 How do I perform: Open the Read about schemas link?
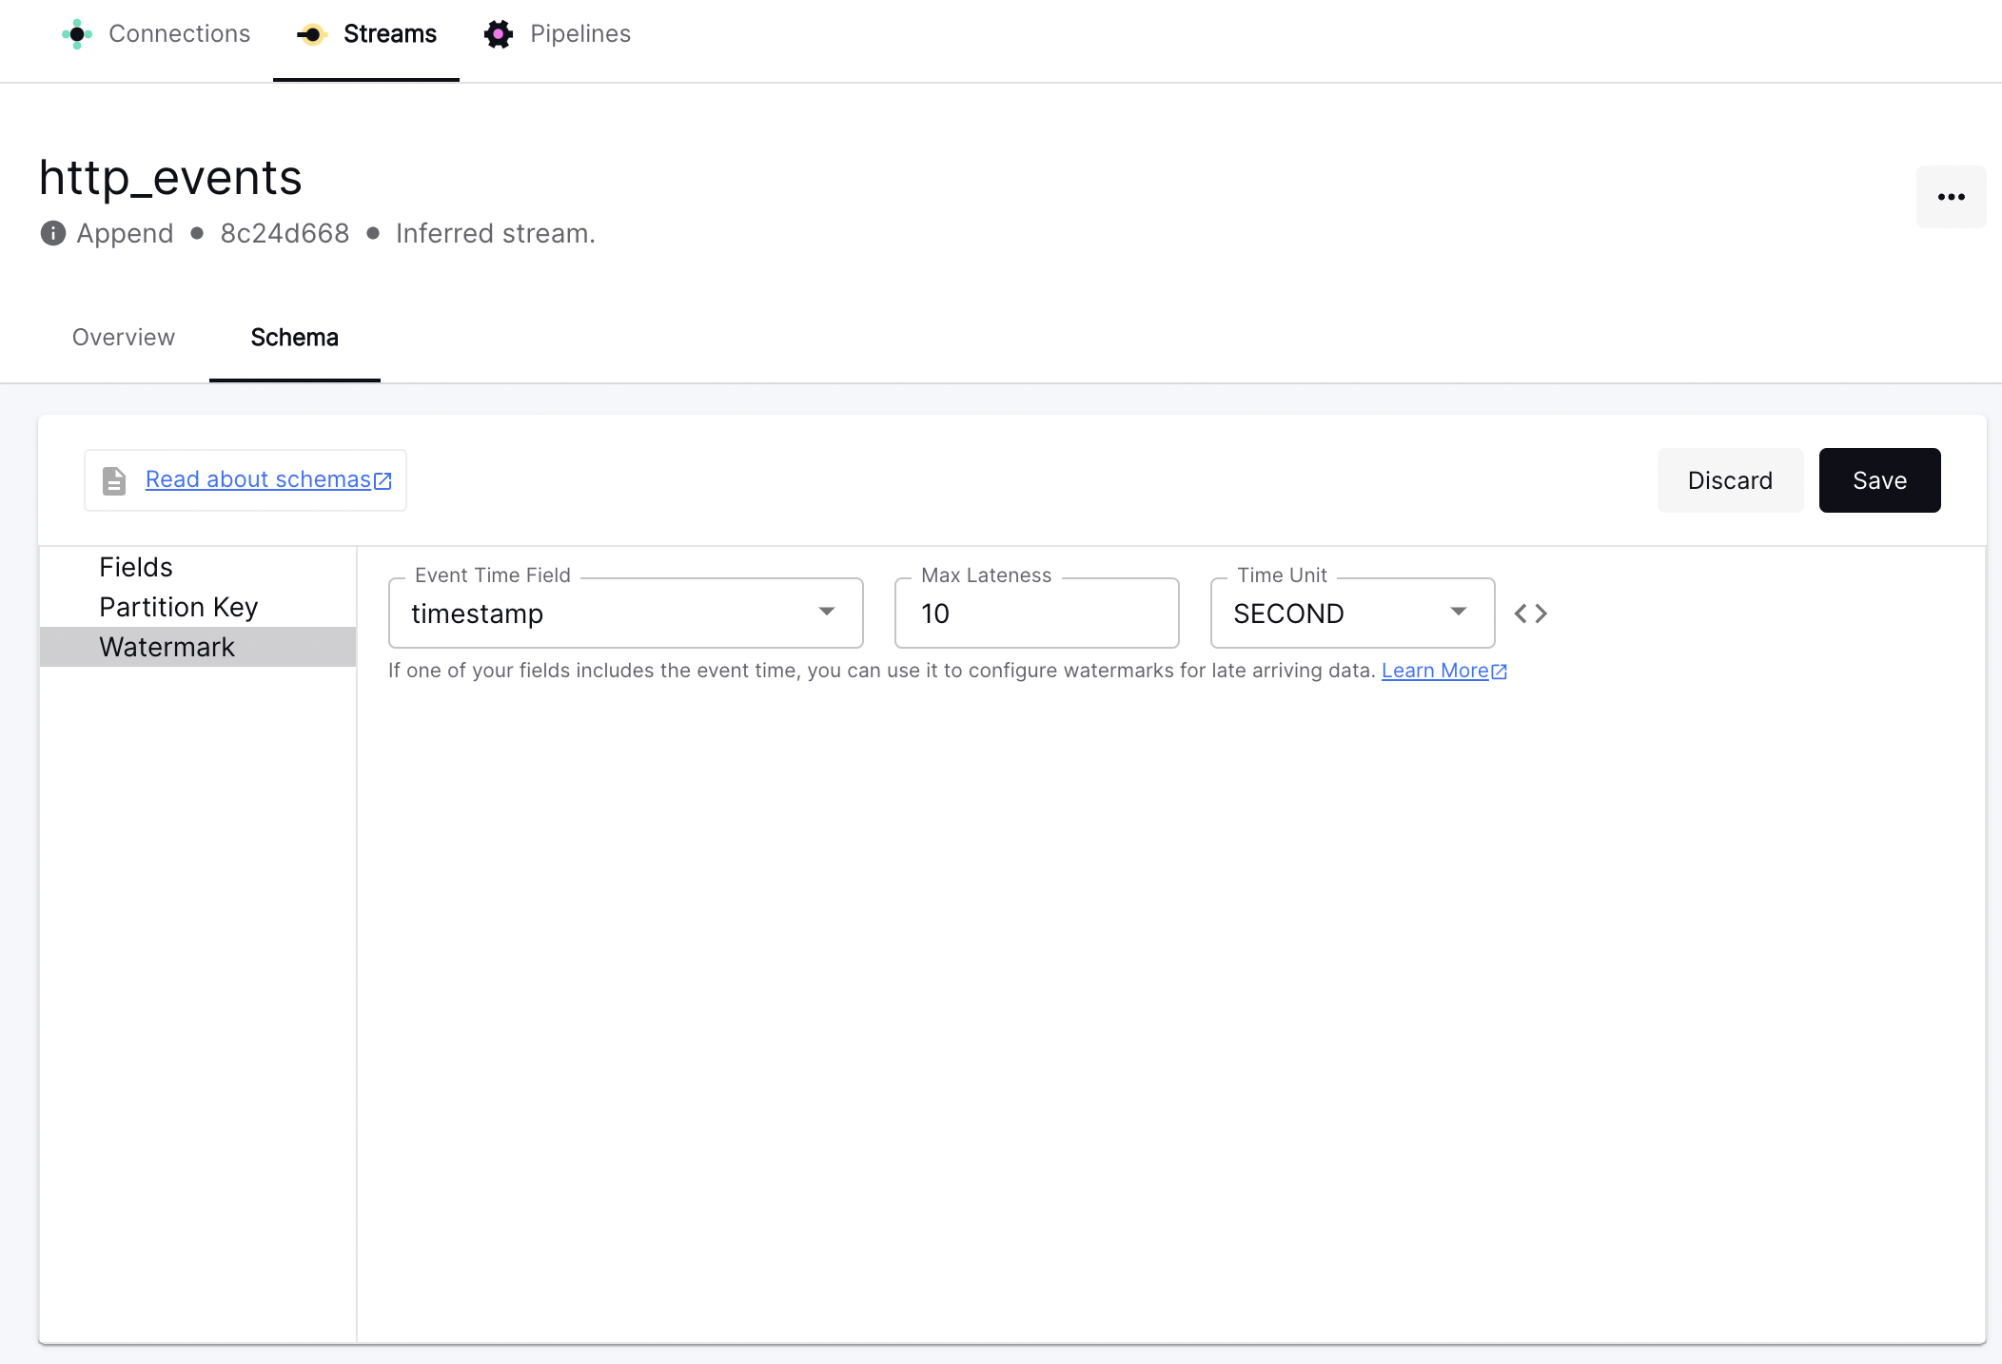[258, 479]
